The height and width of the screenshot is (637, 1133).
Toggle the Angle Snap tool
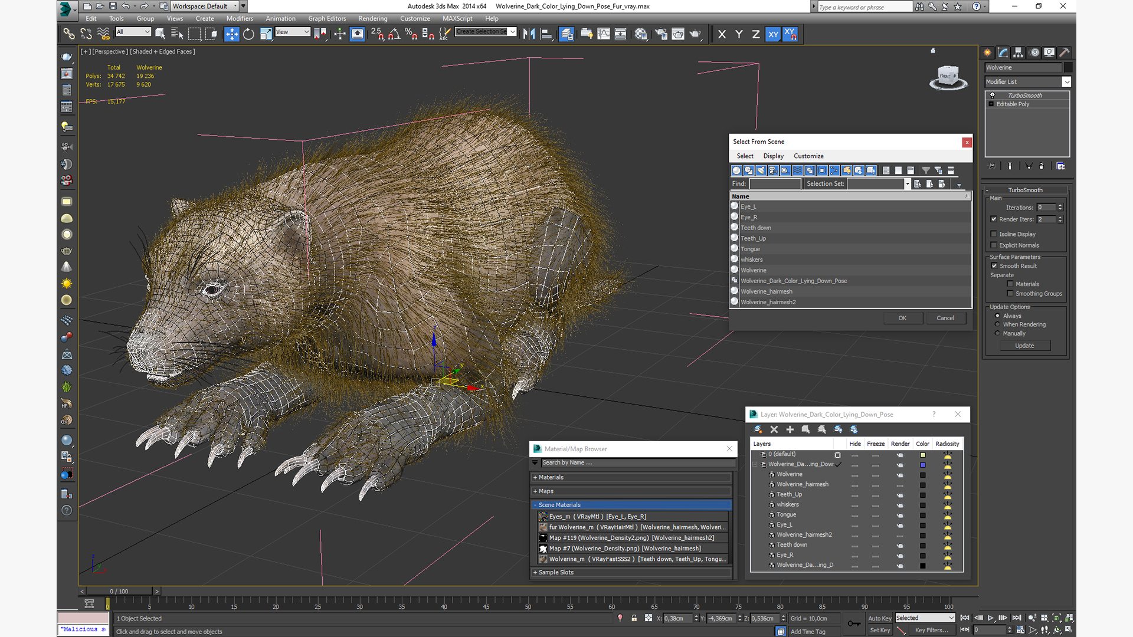pos(394,34)
